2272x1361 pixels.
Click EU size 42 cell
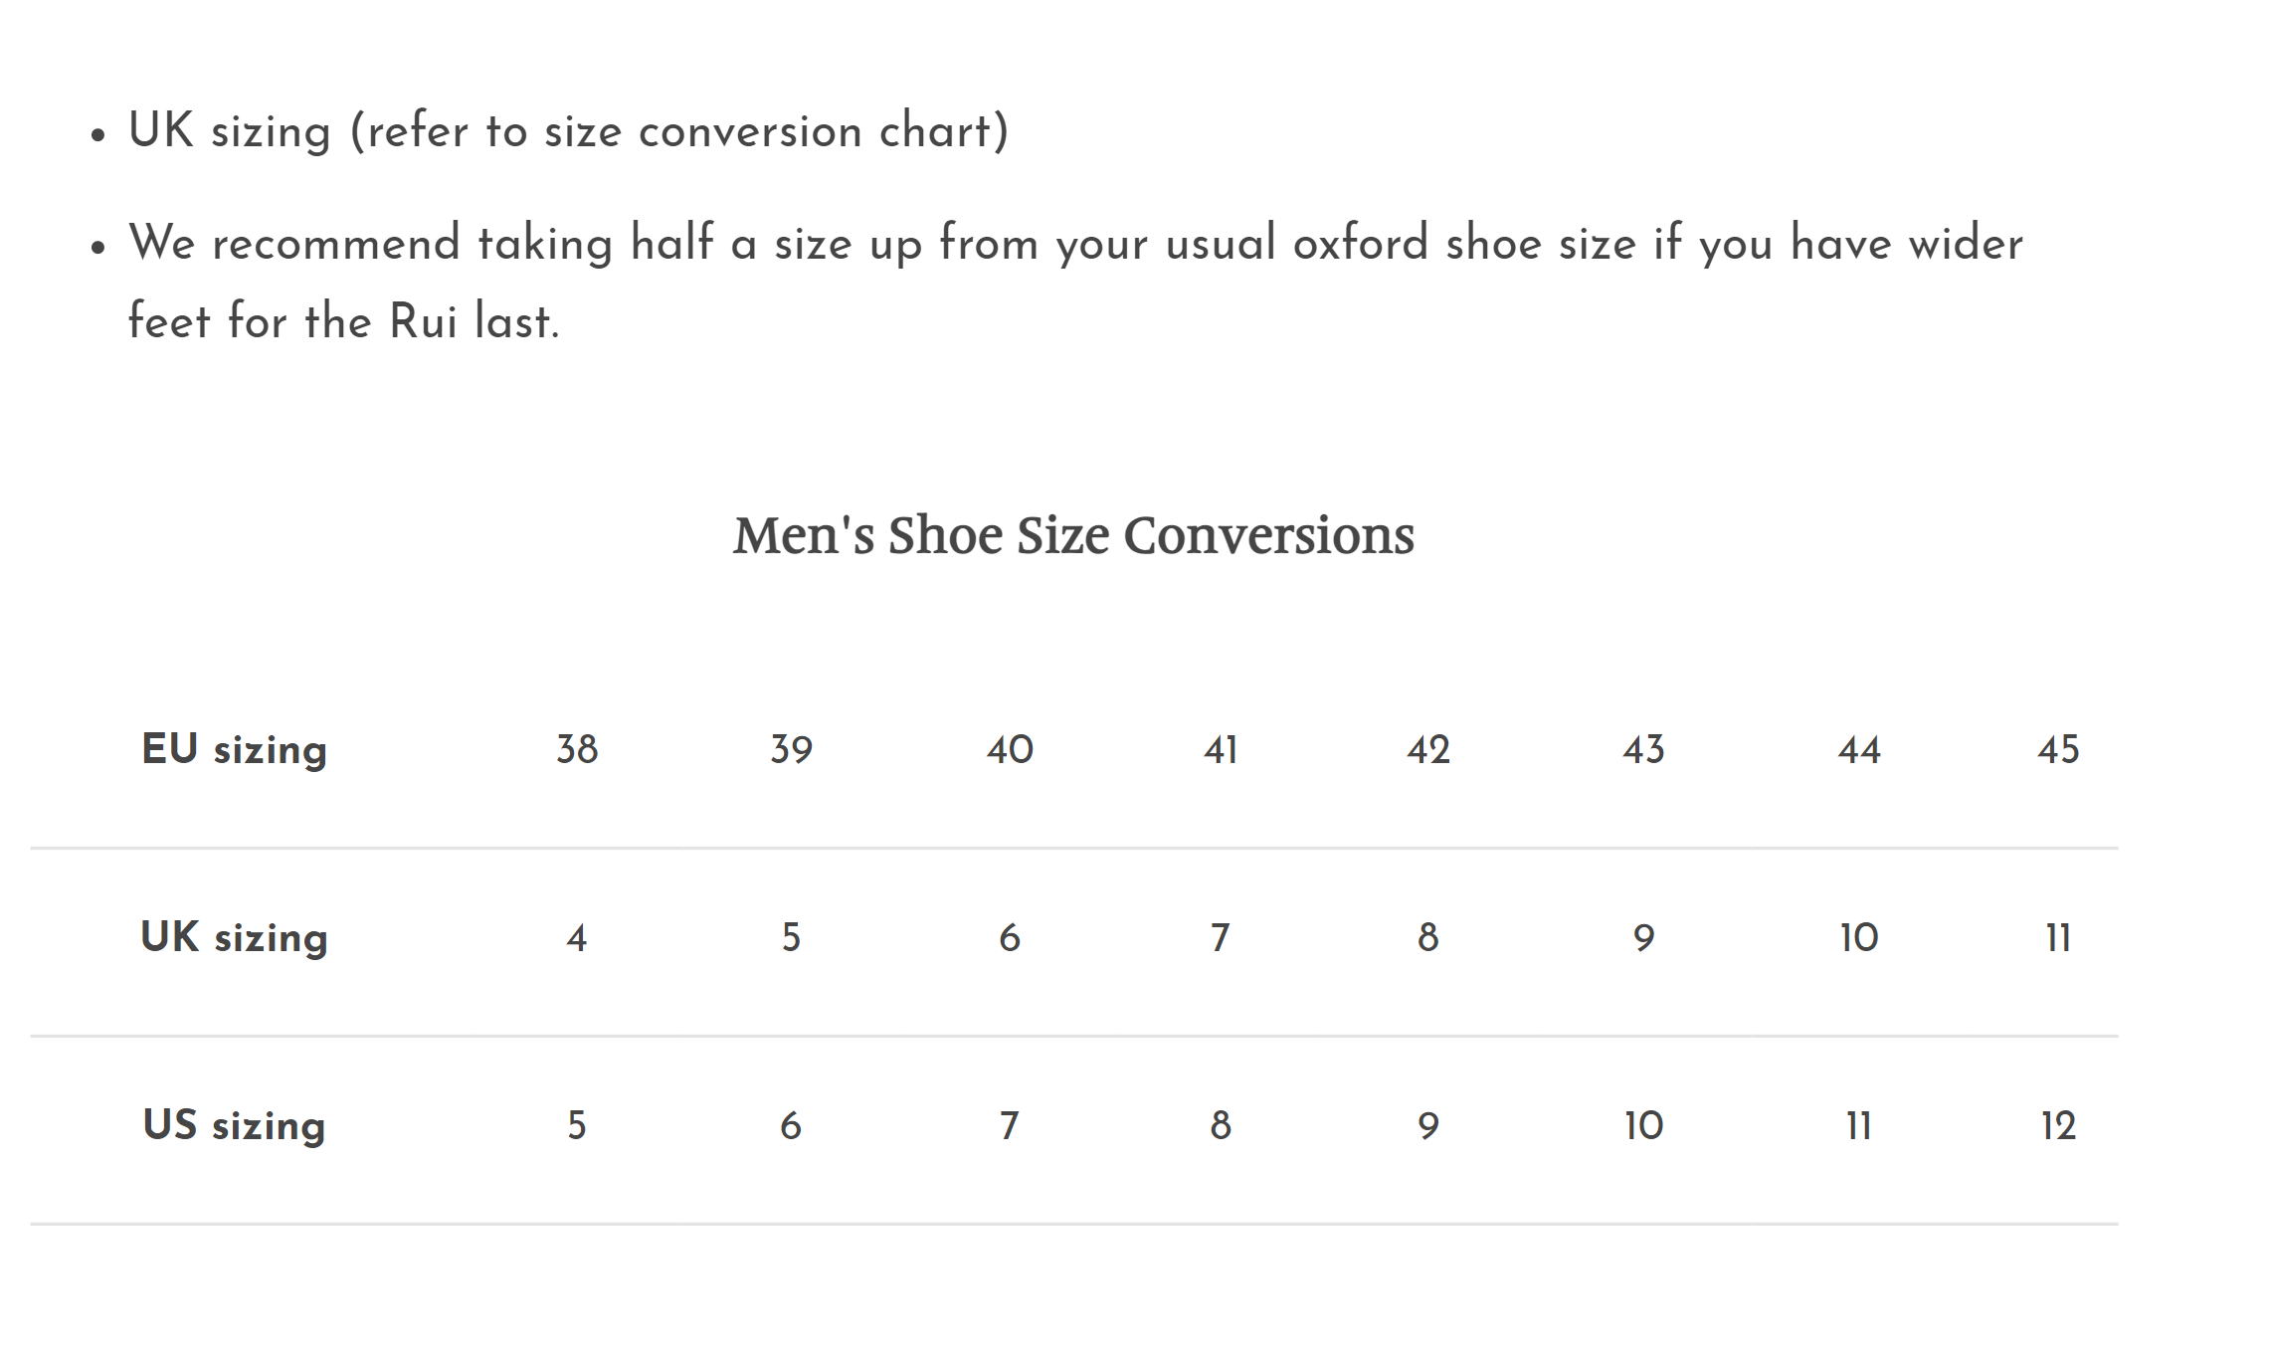[x=1428, y=749]
